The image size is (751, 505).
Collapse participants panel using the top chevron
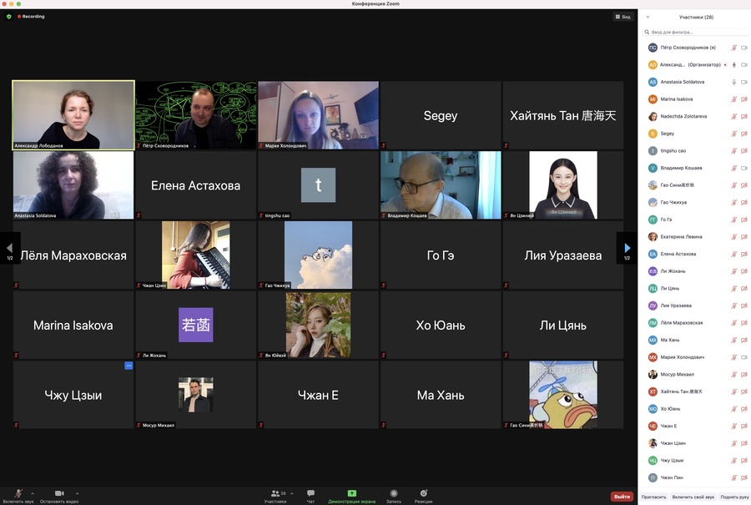point(648,17)
